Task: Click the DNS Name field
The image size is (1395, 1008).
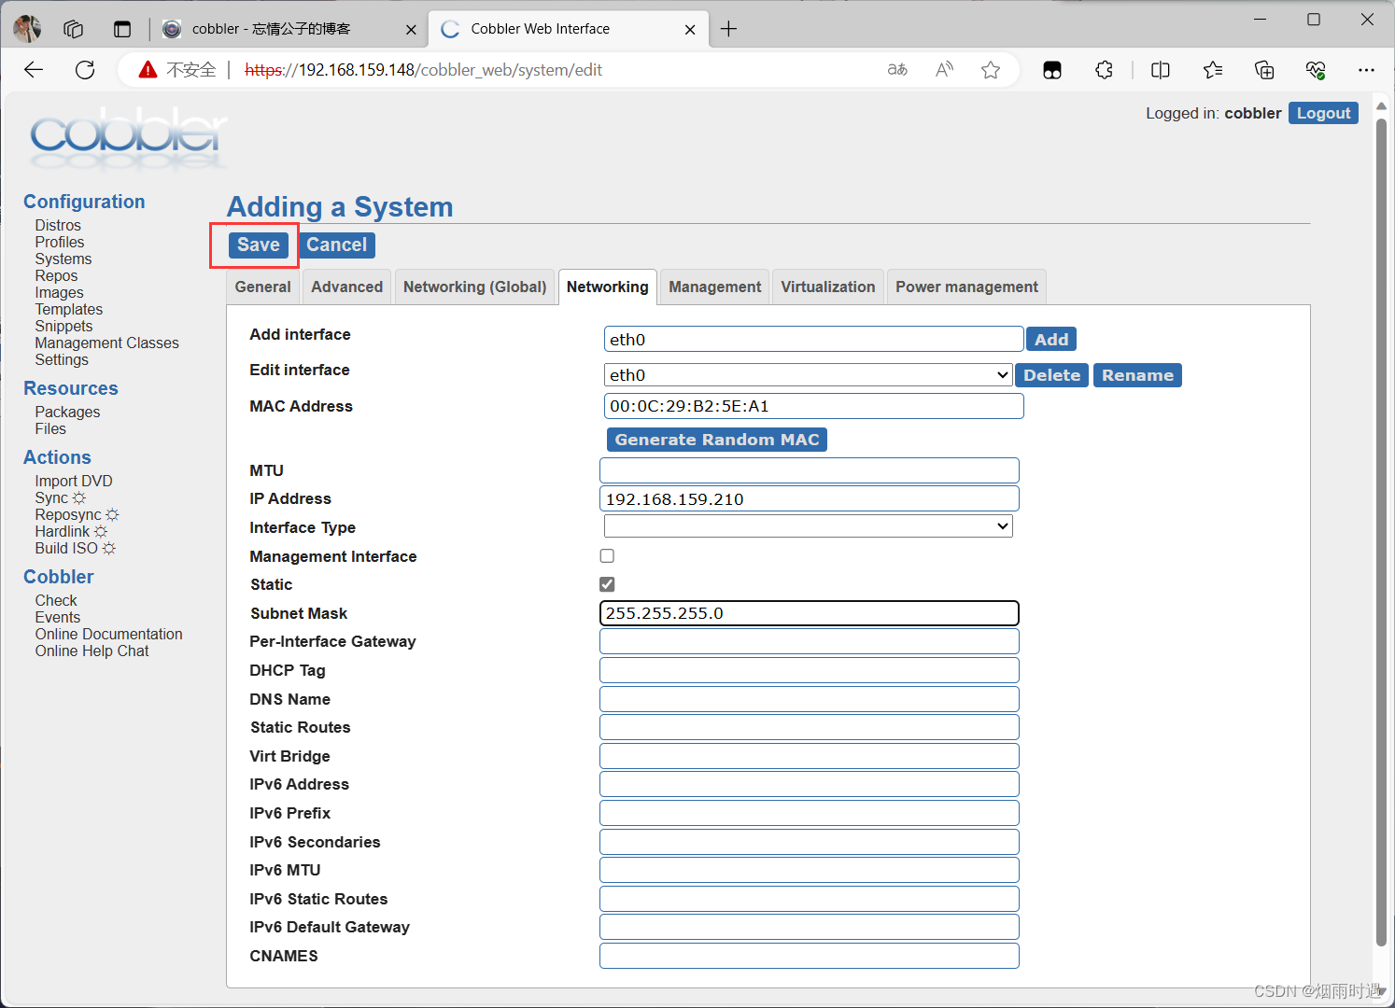Action: click(809, 699)
